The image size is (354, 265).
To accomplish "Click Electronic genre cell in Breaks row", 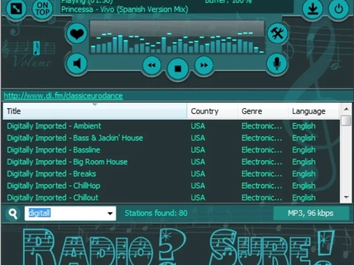I will point(262,174).
